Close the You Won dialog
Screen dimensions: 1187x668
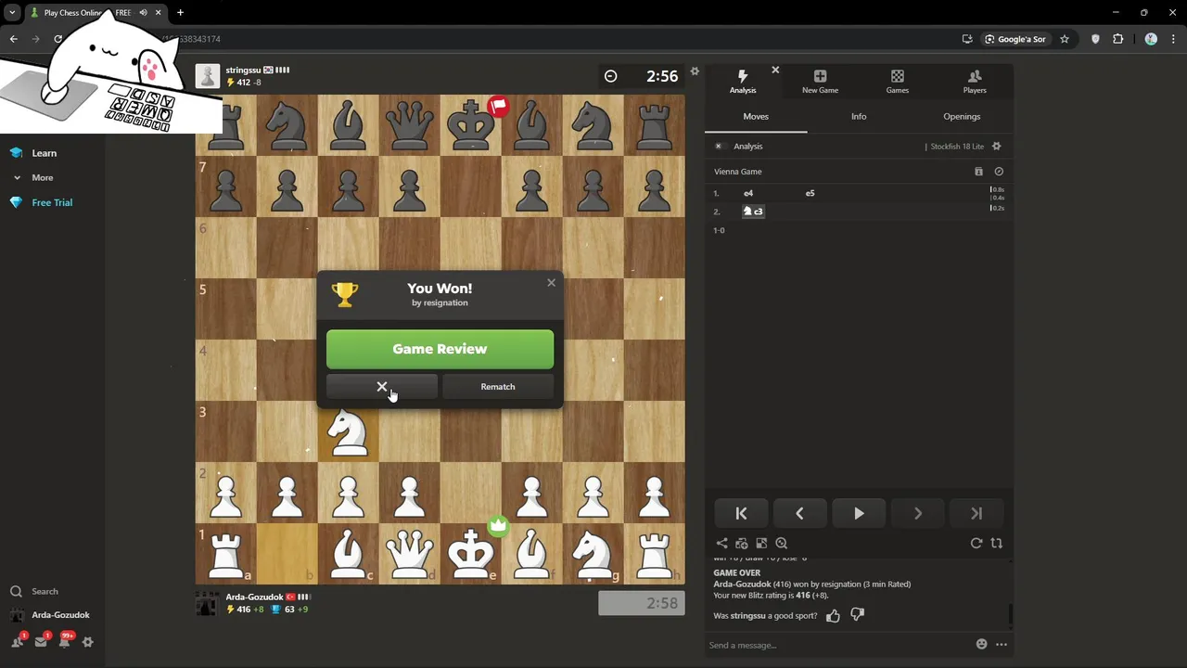(551, 283)
